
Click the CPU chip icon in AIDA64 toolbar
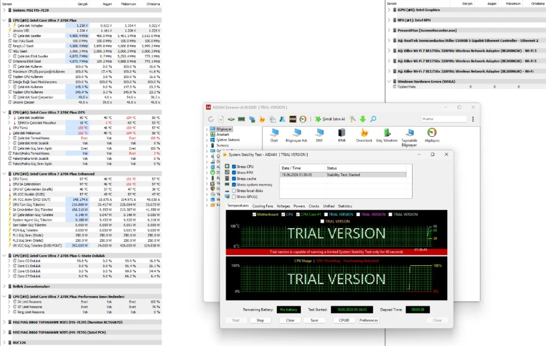point(231,119)
